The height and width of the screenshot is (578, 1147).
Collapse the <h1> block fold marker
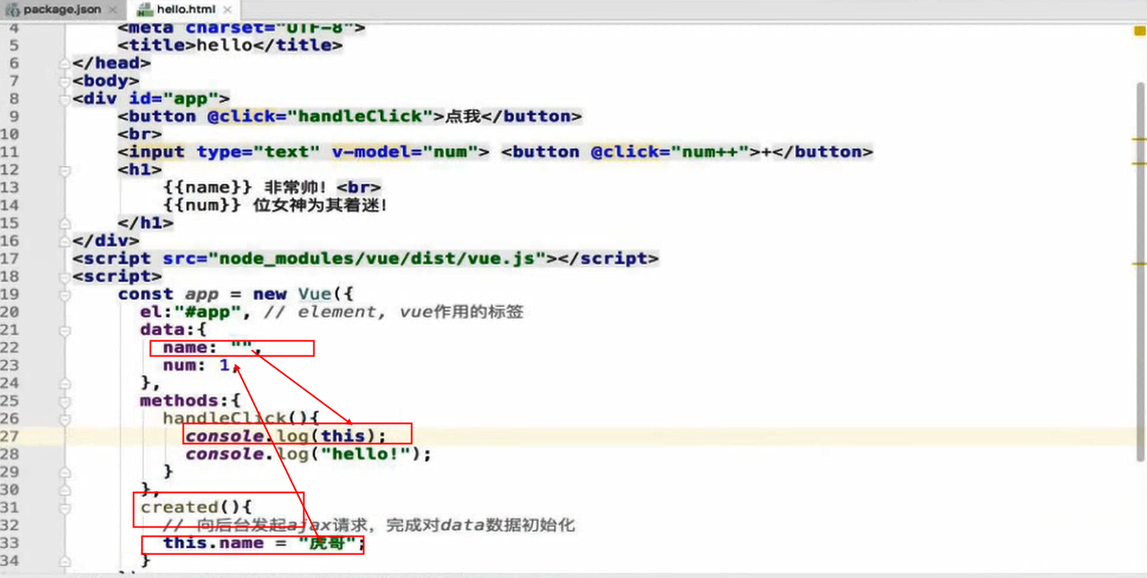(x=65, y=170)
